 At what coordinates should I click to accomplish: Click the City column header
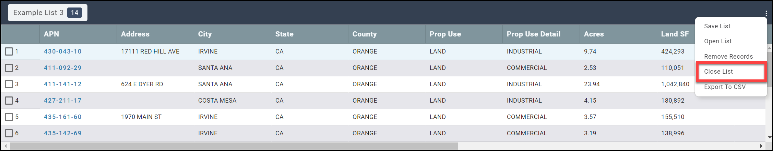pos(205,34)
